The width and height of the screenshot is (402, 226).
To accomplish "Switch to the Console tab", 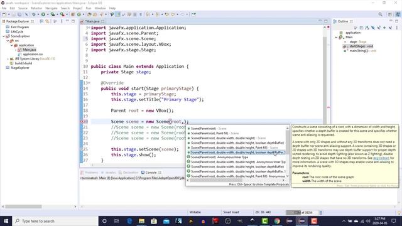I will coord(151,173).
